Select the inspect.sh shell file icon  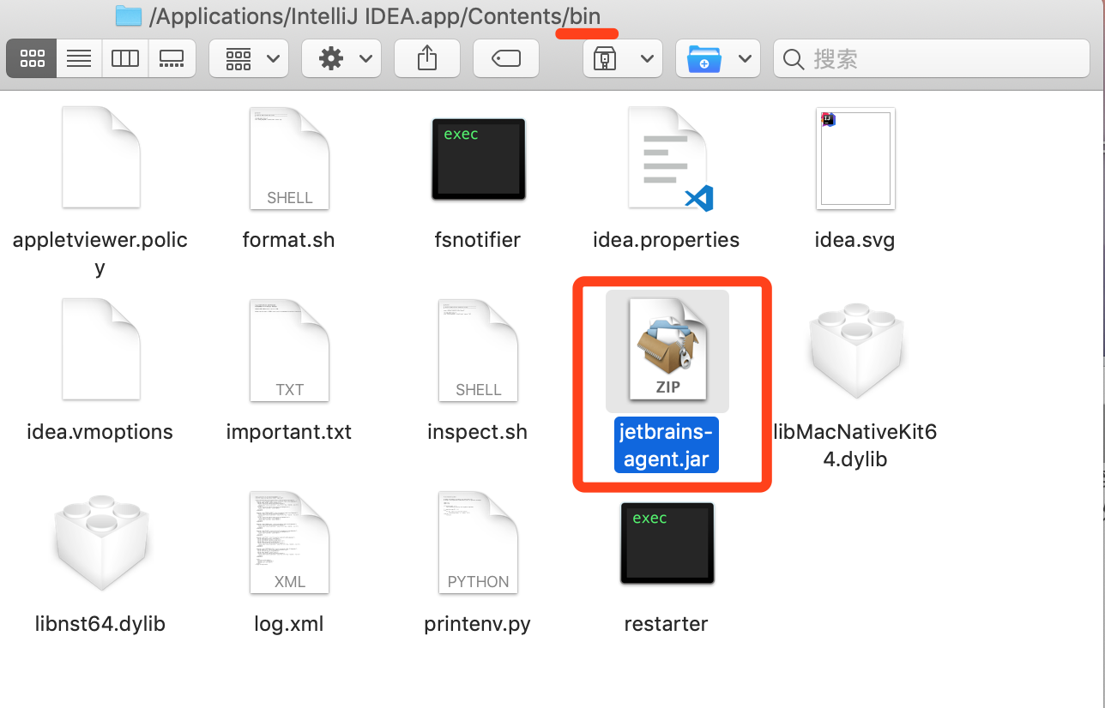[478, 350]
